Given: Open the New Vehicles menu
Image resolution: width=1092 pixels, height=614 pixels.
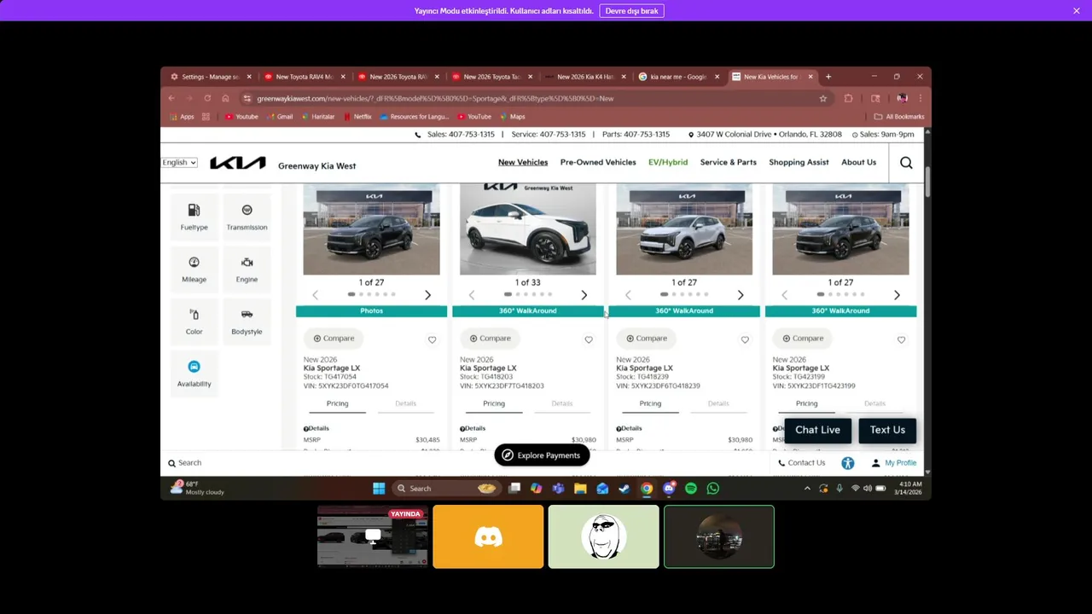Looking at the screenshot, I should click(x=523, y=162).
